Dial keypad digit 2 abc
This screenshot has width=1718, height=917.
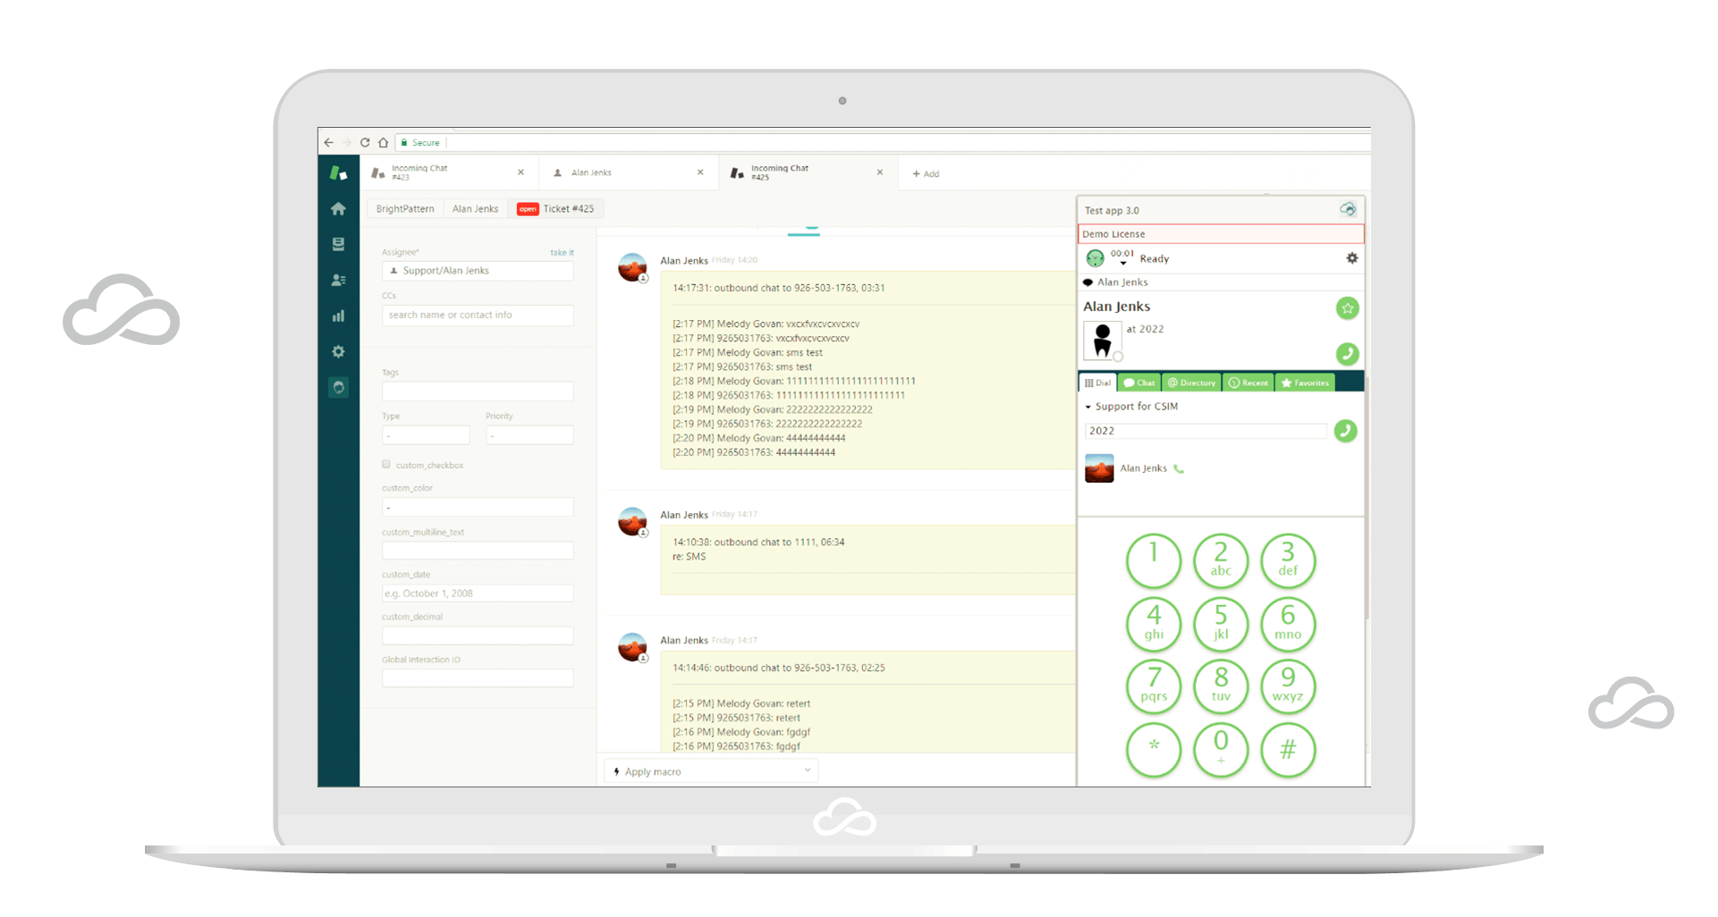1221,560
